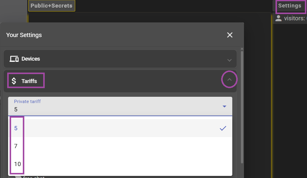The height and width of the screenshot is (178, 307).
Task: Close the Your Settings dialog
Action: coord(230,35)
